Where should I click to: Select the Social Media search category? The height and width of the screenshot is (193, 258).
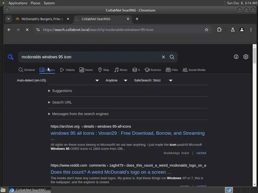[x=194, y=70]
